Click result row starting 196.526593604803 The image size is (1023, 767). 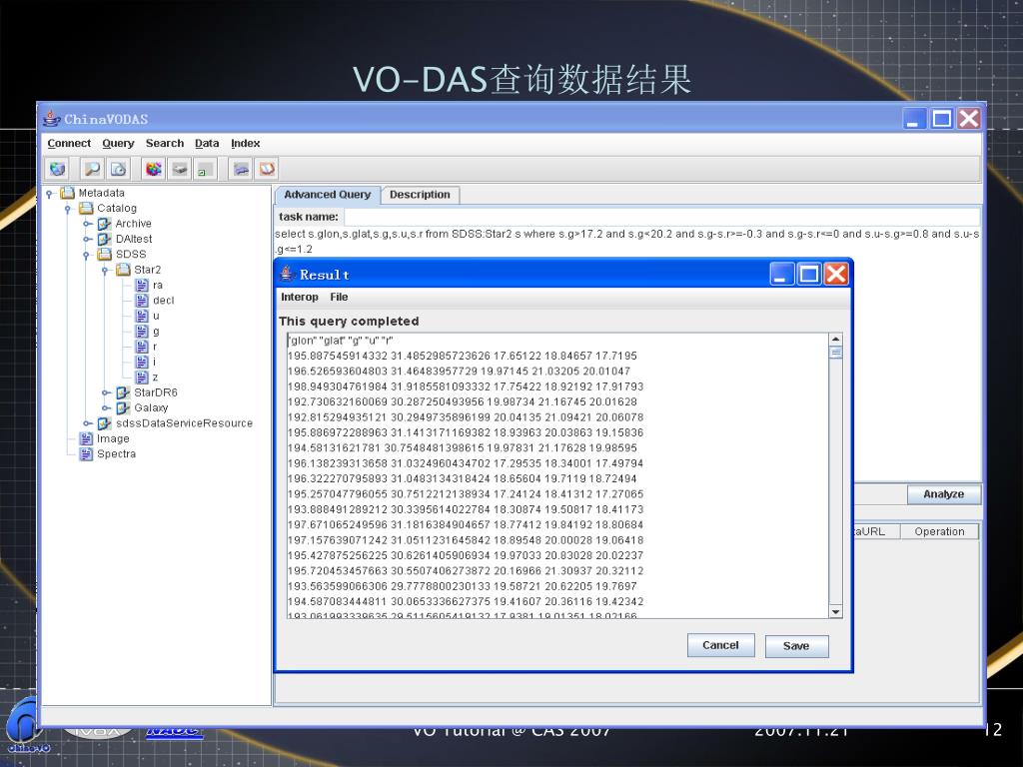459,372
